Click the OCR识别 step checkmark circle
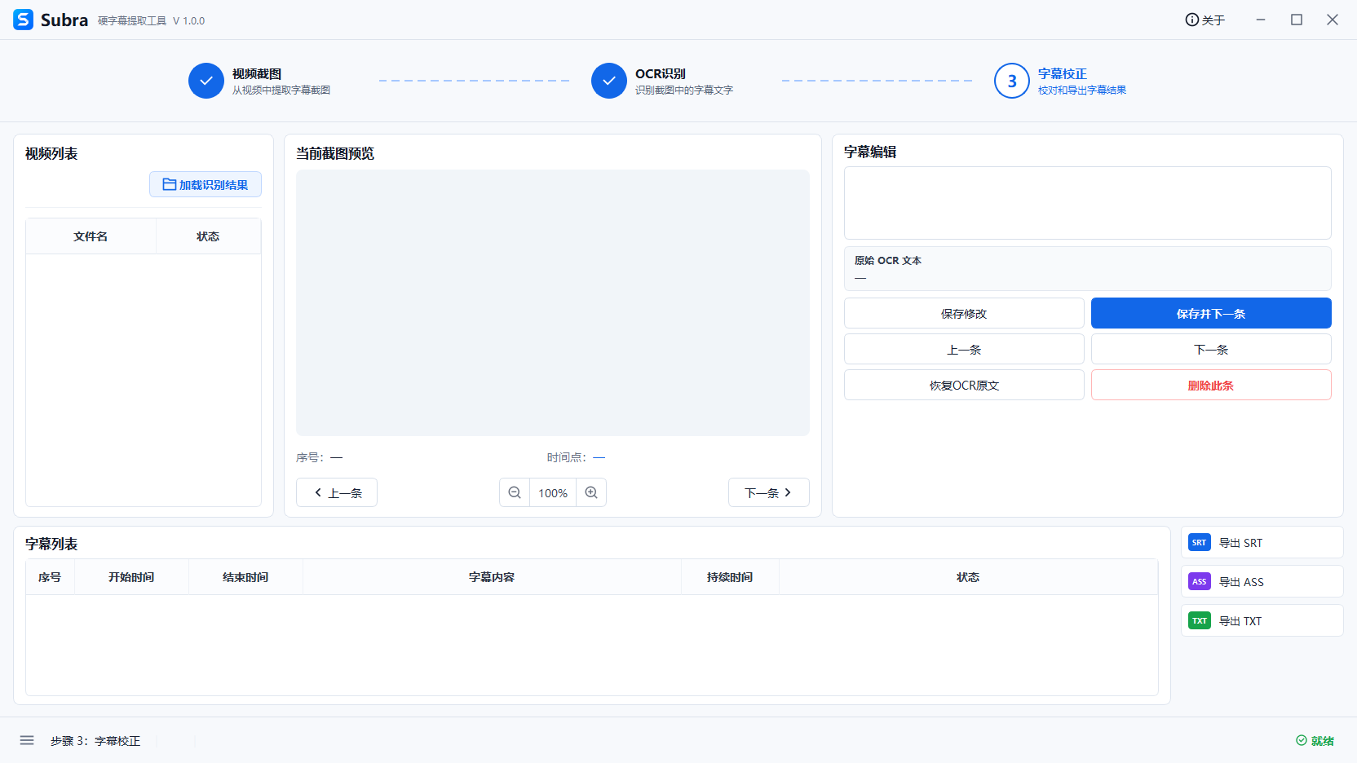Viewport: 1357px width, 763px height. coord(609,81)
